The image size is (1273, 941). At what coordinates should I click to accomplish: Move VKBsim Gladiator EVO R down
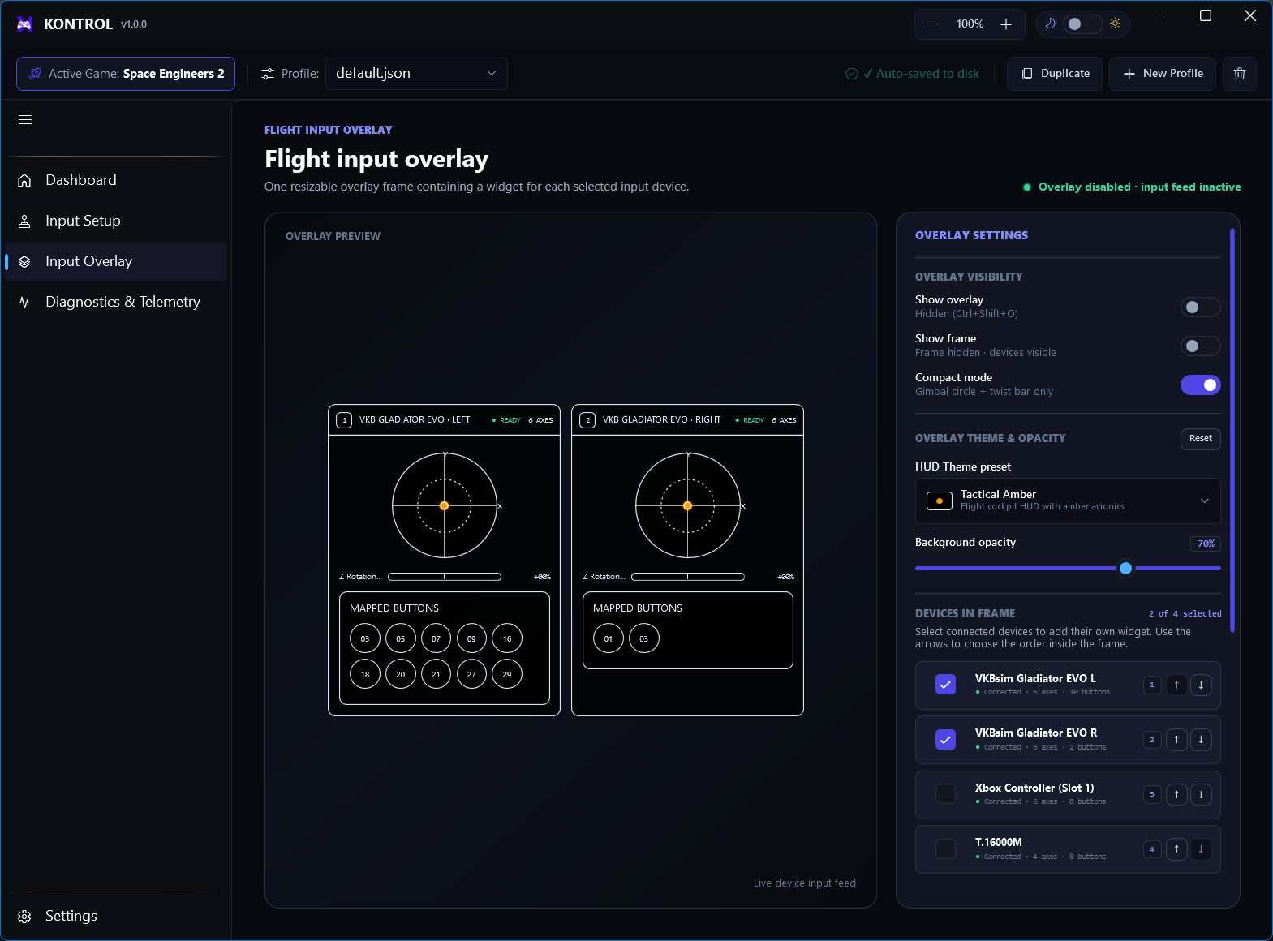(1201, 740)
